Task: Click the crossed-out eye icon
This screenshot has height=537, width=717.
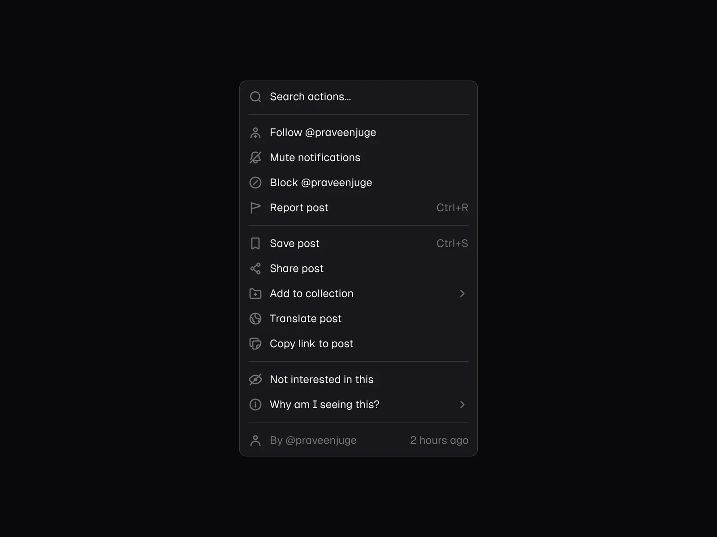Action: tap(255, 379)
